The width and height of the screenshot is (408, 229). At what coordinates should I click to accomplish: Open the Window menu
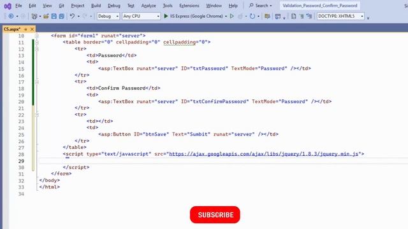[214, 6]
